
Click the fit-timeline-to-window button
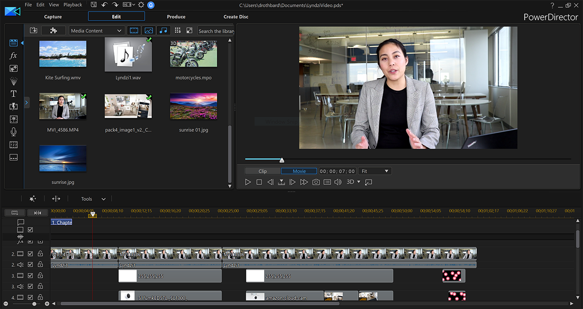pyautogui.click(x=38, y=213)
